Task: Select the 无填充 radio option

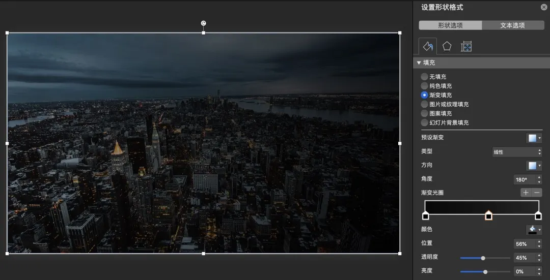Action: point(424,77)
